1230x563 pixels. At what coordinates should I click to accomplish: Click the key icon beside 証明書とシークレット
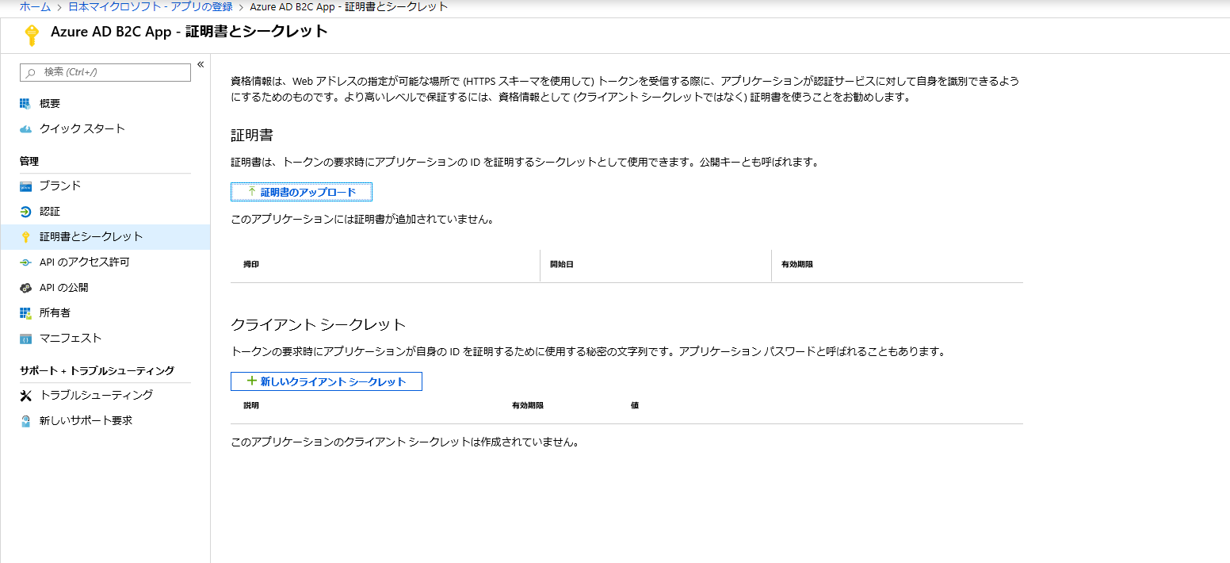(x=25, y=237)
